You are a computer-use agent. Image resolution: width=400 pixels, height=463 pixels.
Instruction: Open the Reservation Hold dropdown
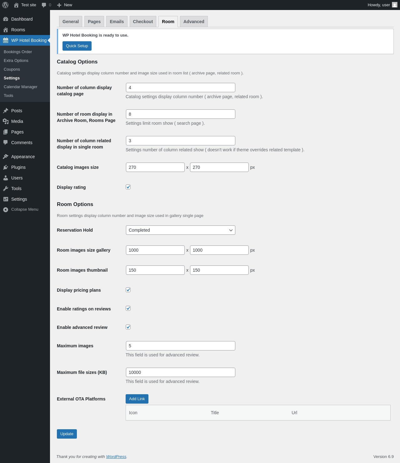[180, 230]
